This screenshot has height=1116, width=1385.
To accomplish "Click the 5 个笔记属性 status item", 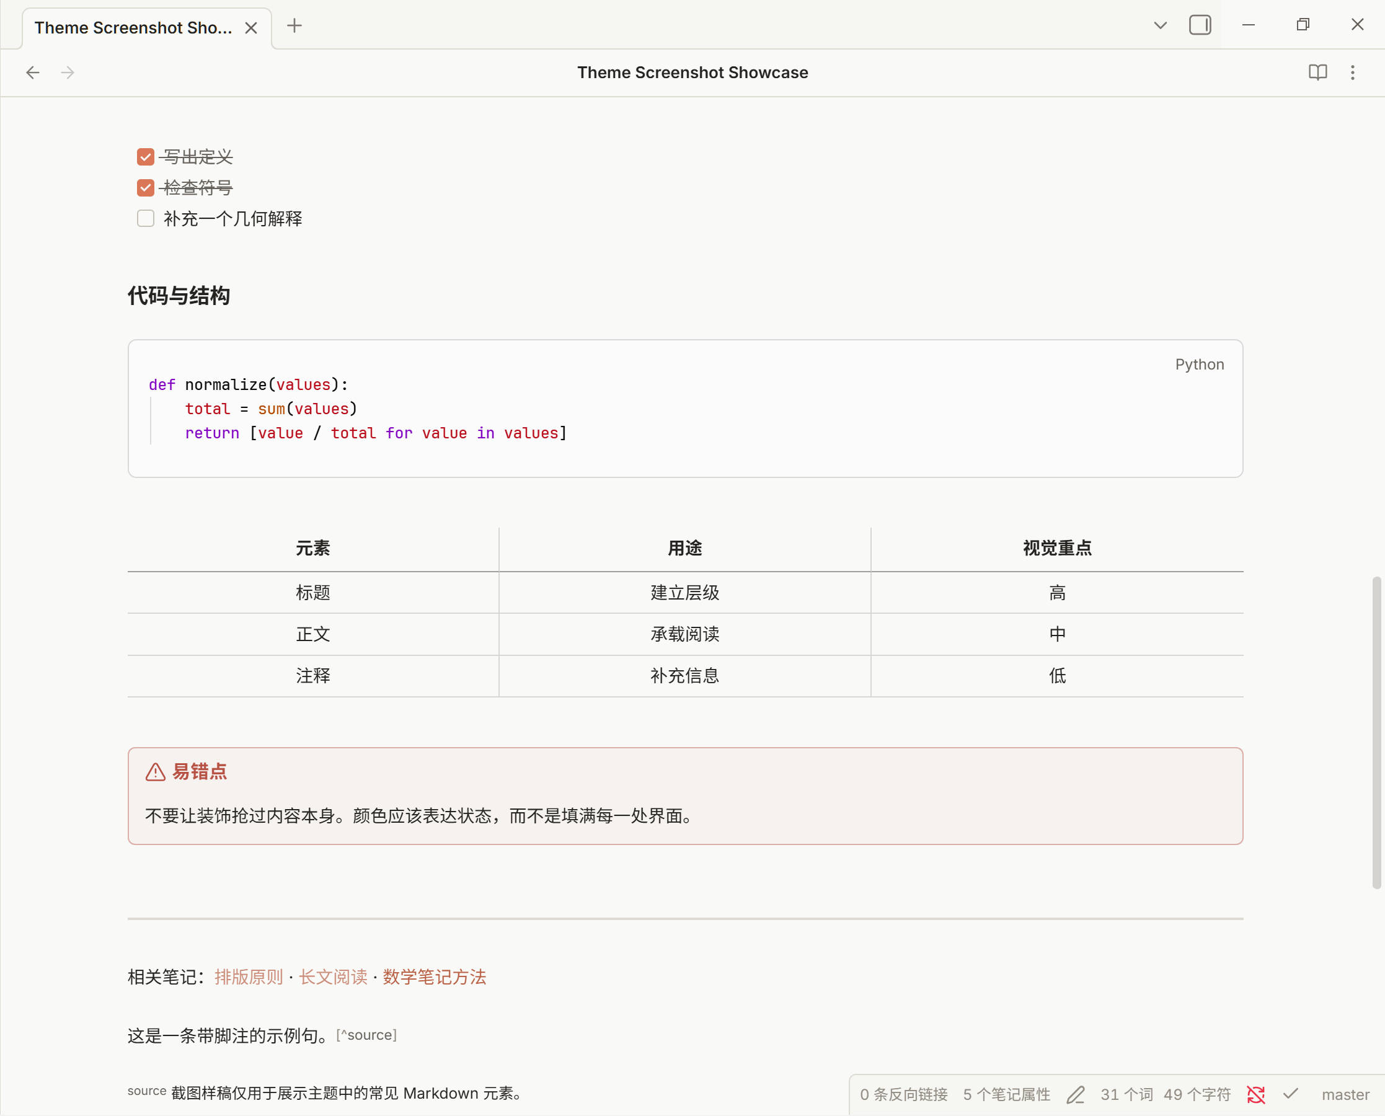I will click(x=1006, y=1095).
